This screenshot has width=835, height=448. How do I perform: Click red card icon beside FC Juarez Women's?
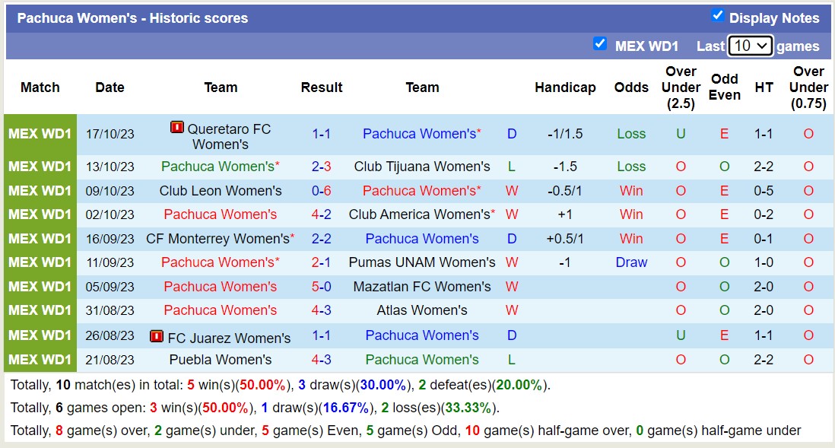click(157, 335)
